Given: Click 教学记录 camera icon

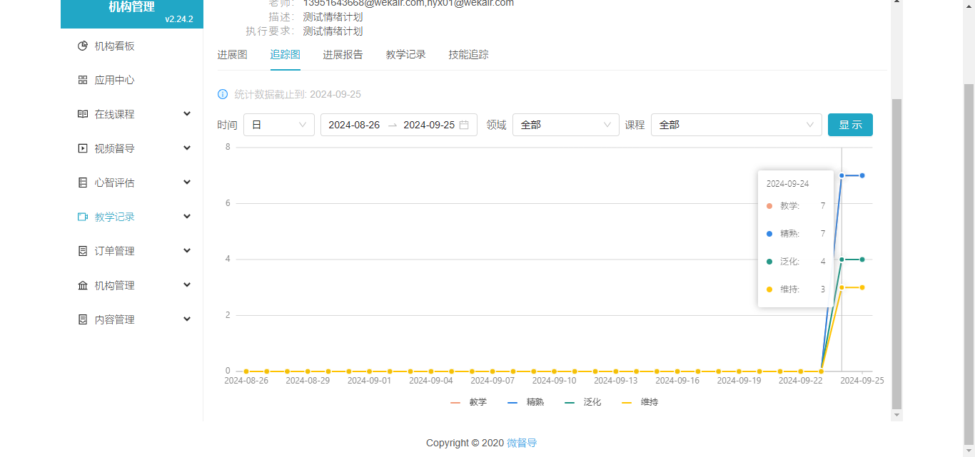Looking at the screenshot, I should pyautogui.click(x=83, y=217).
